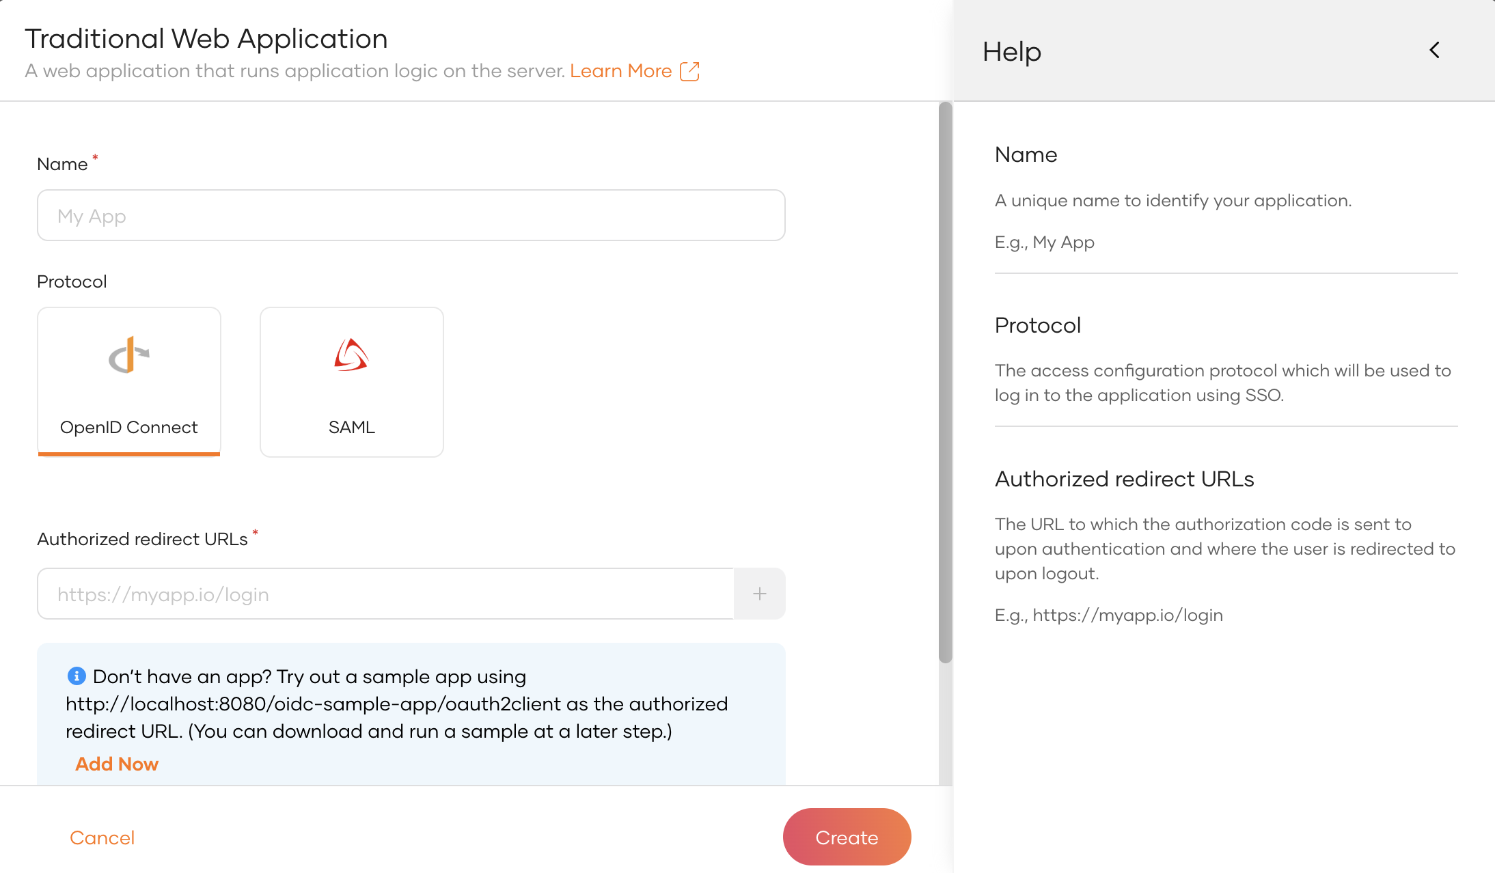1495x873 pixels.
Task: Click the SAML triangle logo icon
Action: click(351, 355)
